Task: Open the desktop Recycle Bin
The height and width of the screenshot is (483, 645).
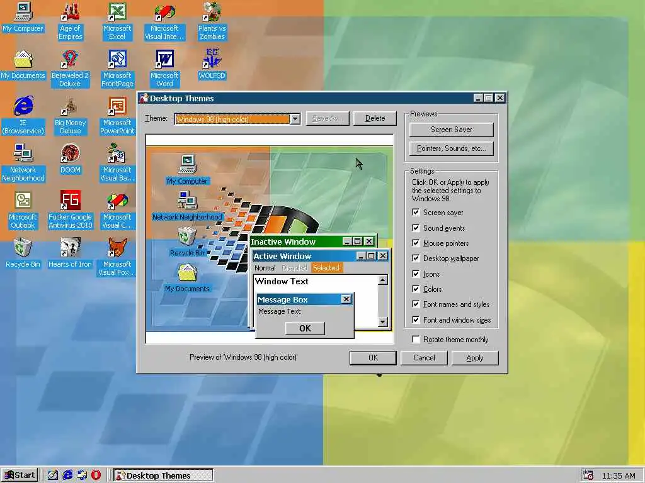Action: [x=23, y=253]
